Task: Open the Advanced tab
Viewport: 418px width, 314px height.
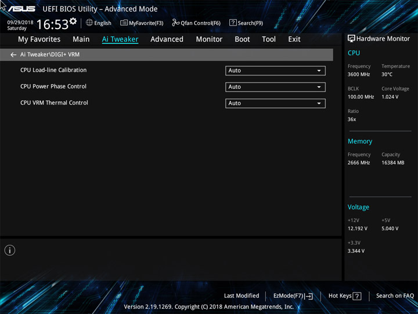Action: [x=167, y=40]
